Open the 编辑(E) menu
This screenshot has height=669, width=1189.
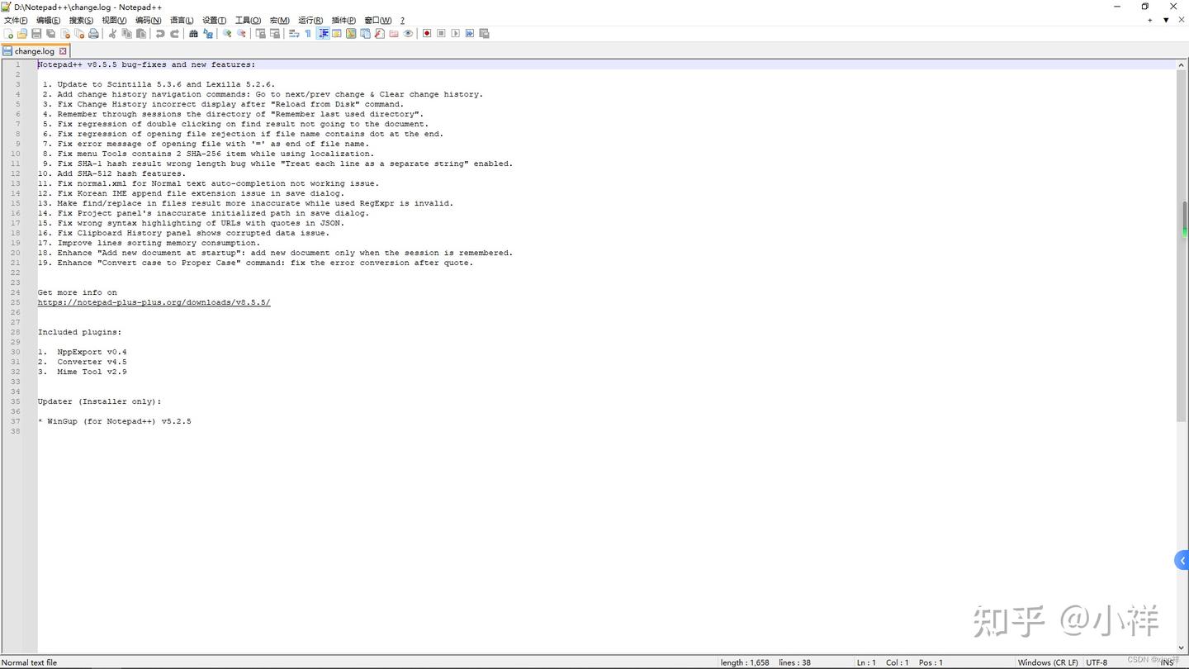coord(49,21)
